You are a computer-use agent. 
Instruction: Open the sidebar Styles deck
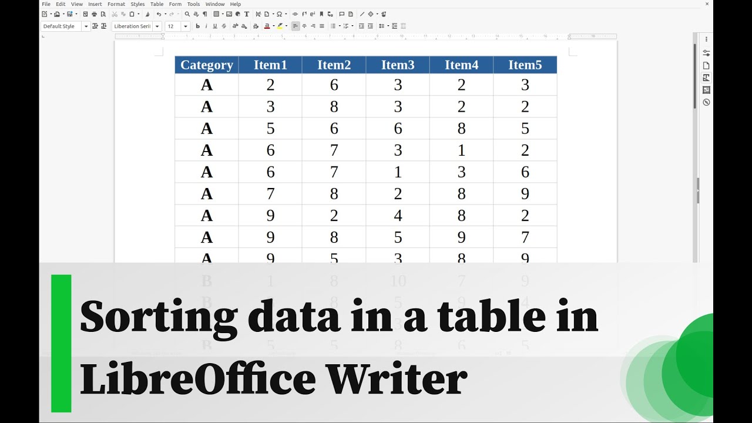[706, 78]
